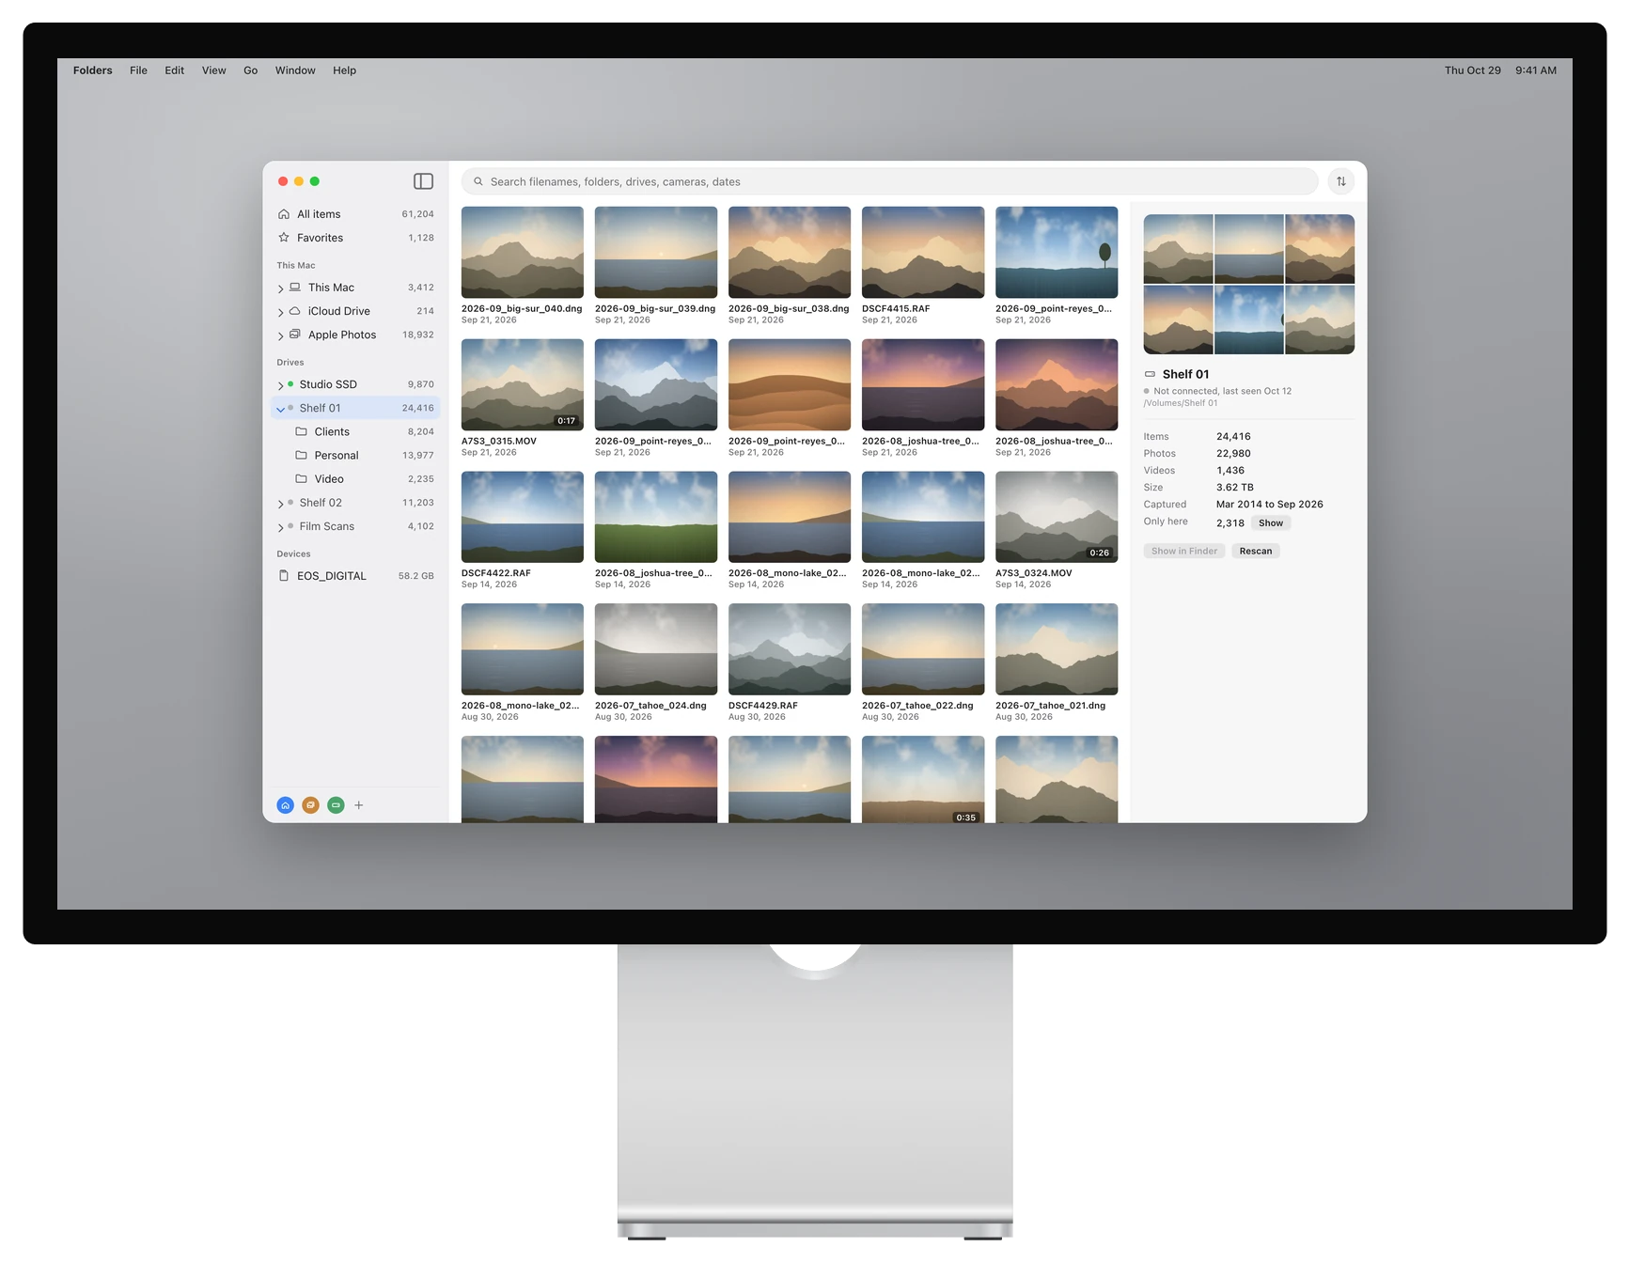1629x1262 pixels.
Task: Select thumbnail DSCF4429.RAF
Action: pyautogui.click(x=789, y=649)
